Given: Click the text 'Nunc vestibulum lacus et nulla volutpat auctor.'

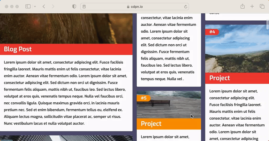Looking at the screenshot, I should (44, 124).
